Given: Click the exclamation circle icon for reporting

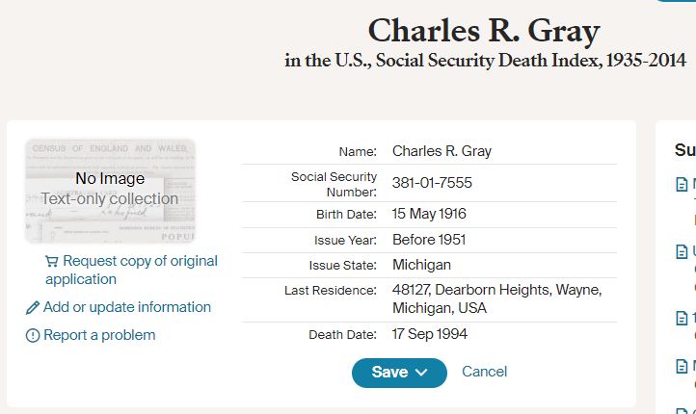Looking at the screenshot, I should [x=33, y=336].
